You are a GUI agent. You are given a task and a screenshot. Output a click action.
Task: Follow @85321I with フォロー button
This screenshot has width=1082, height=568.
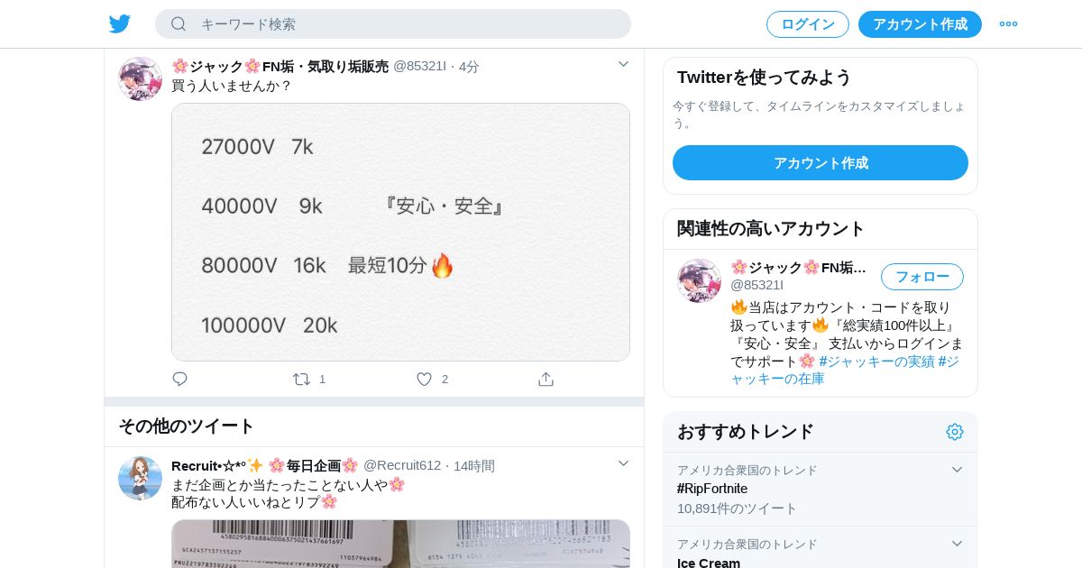pyautogui.click(x=922, y=277)
